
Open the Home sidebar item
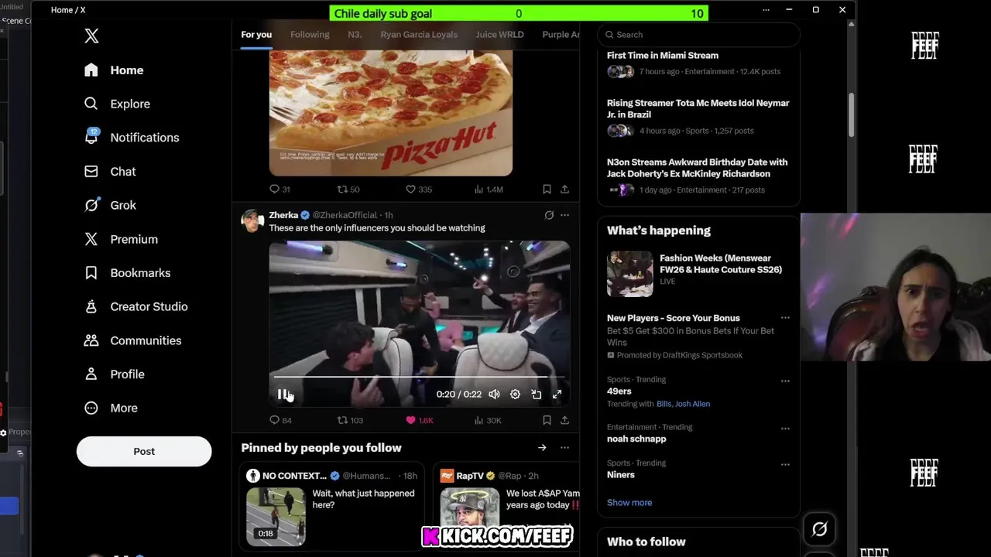pos(115,70)
